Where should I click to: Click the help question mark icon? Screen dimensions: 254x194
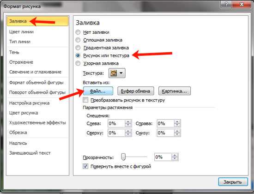tap(226, 5)
